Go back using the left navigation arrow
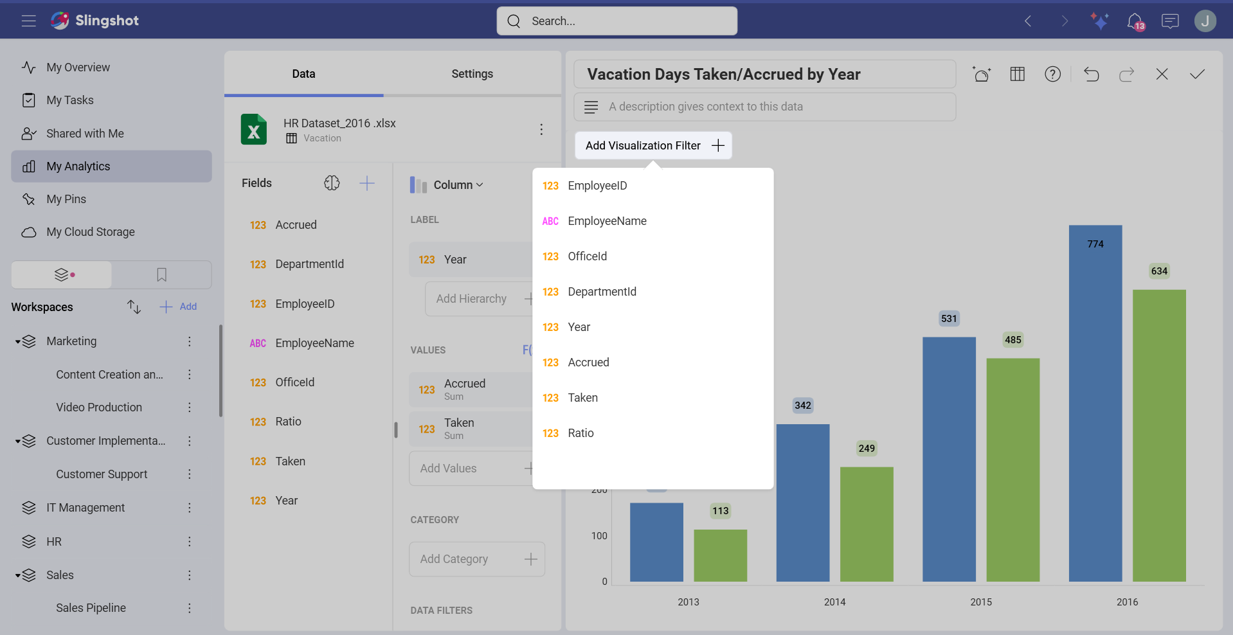The image size is (1233, 635). 1028,21
